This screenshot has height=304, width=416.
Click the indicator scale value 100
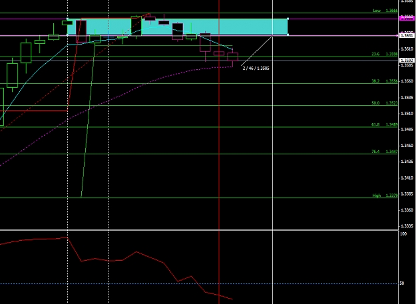(x=403, y=233)
